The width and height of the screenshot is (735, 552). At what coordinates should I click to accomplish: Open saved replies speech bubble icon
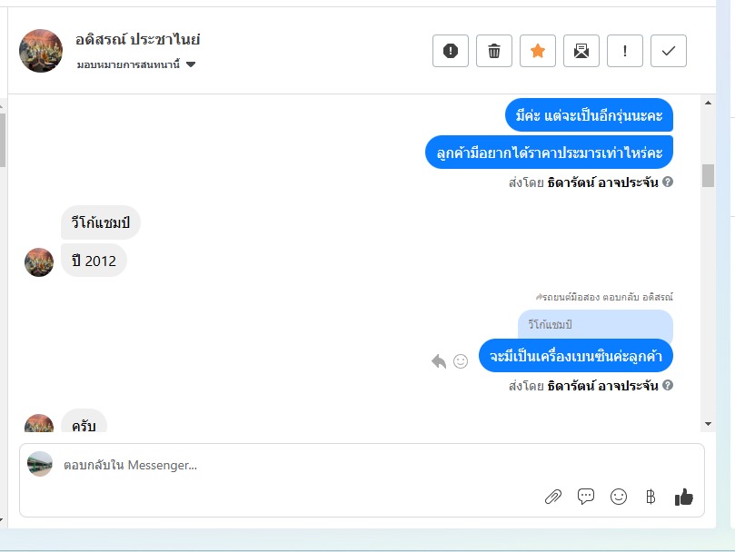pos(585,497)
